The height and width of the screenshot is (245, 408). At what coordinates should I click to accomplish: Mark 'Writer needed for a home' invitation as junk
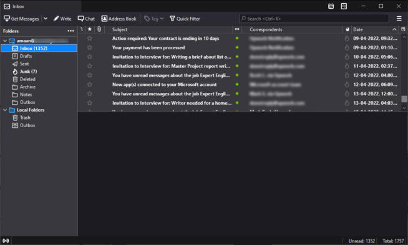click(x=347, y=103)
